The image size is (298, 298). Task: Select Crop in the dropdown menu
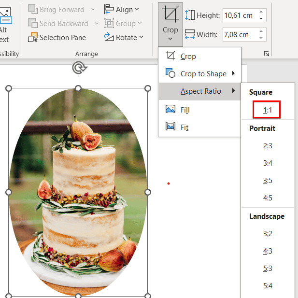188,57
